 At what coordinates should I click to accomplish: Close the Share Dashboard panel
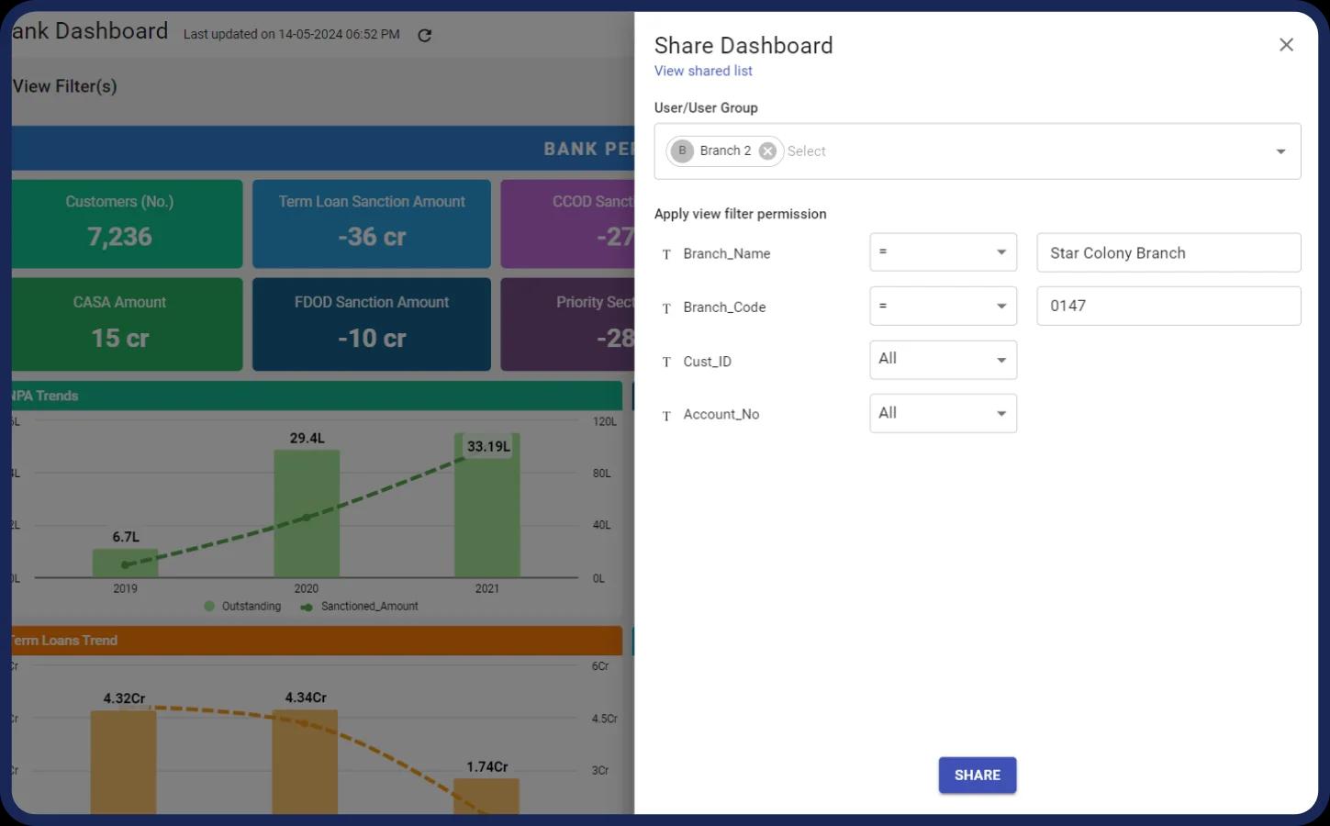click(x=1286, y=45)
